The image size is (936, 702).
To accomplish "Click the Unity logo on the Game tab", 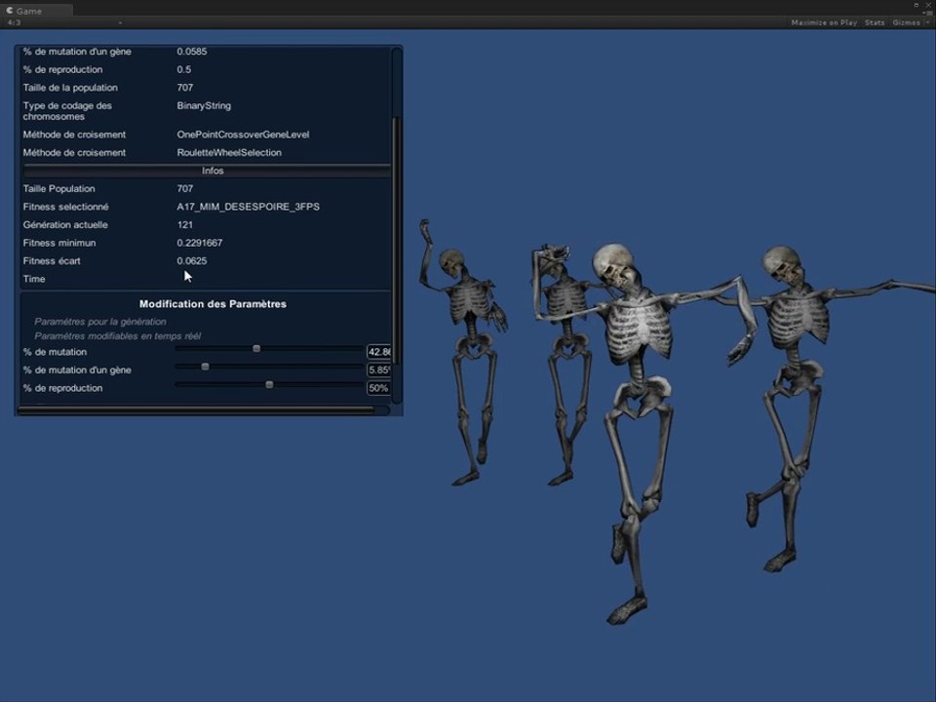I will 10,11.
